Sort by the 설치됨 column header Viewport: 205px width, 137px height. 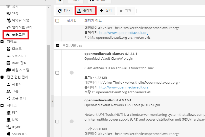72,21
